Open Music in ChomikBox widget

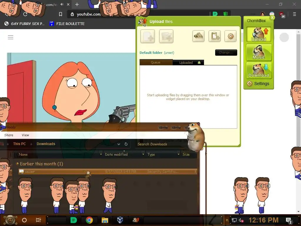[x=259, y=52]
